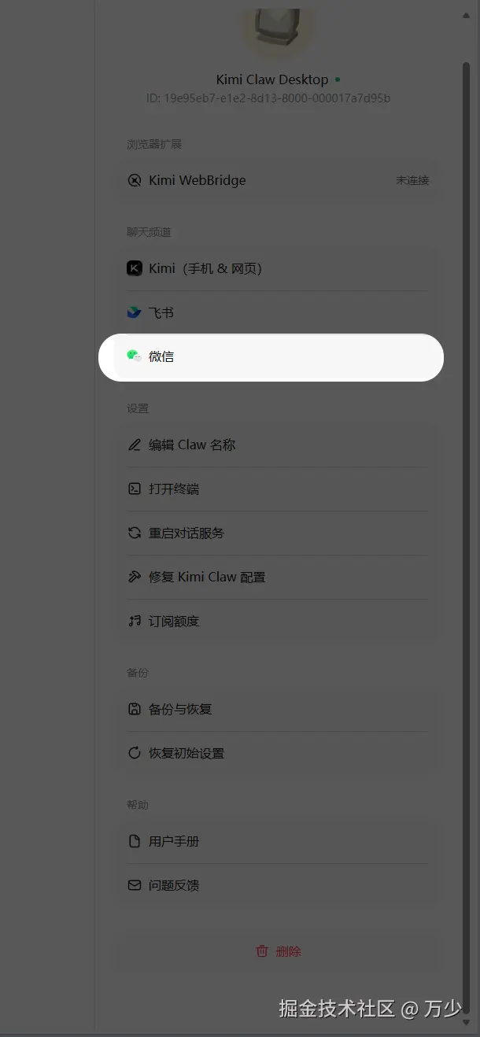Select the 微信 chat channel entry
Image resolution: width=480 pixels, height=1037 pixels.
click(x=271, y=357)
